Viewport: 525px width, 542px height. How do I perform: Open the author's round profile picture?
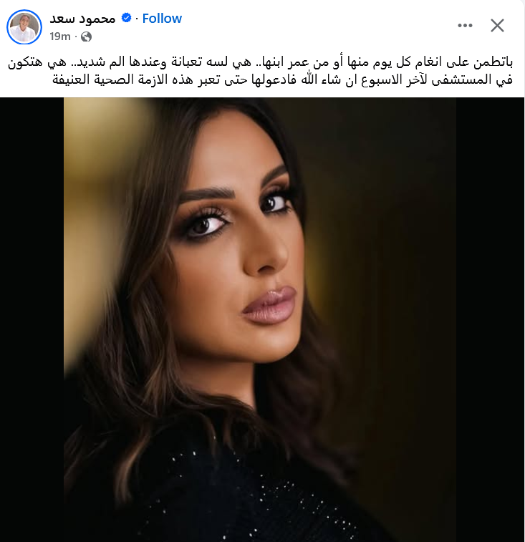pyautogui.click(x=24, y=26)
